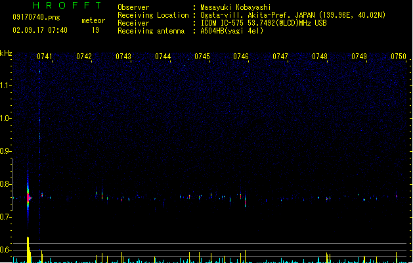Click the large meteor echo before 0741
413x263 pixels.
click(x=28, y=197)
